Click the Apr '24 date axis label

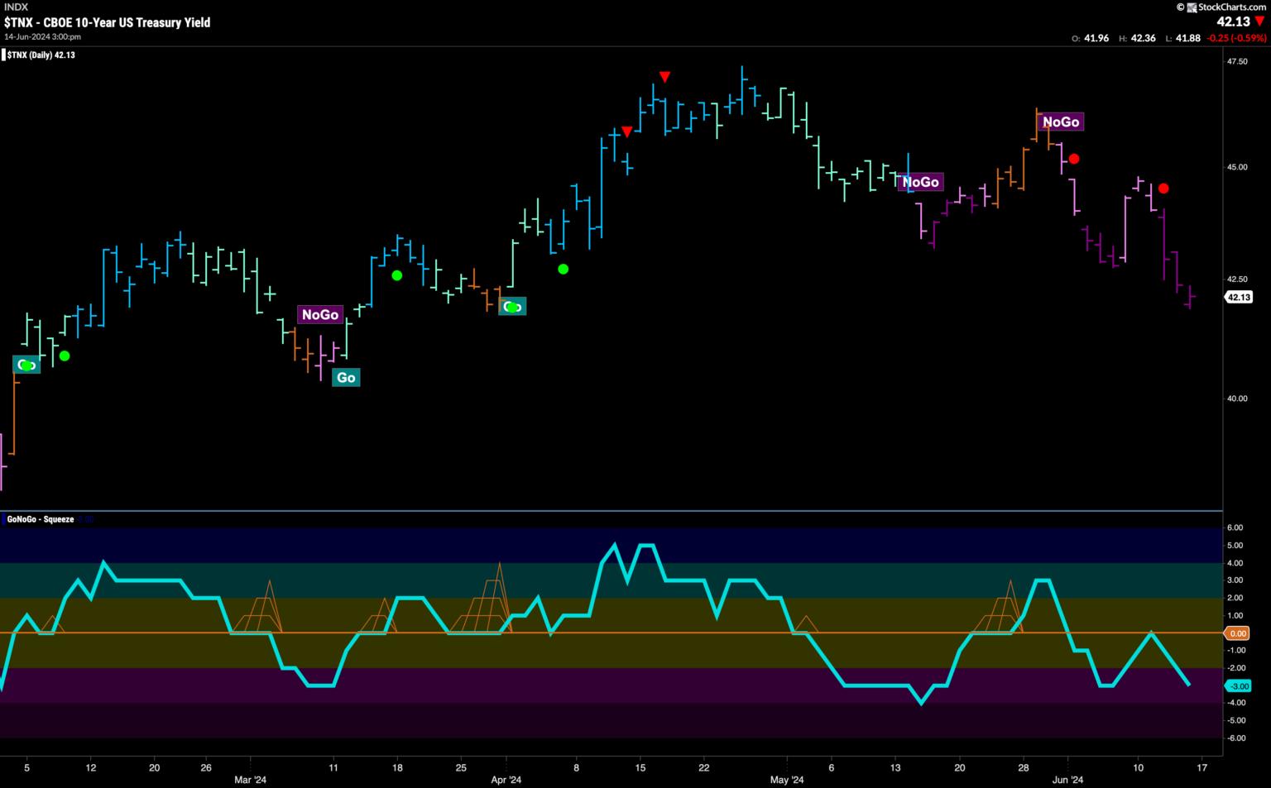[506, 780]
